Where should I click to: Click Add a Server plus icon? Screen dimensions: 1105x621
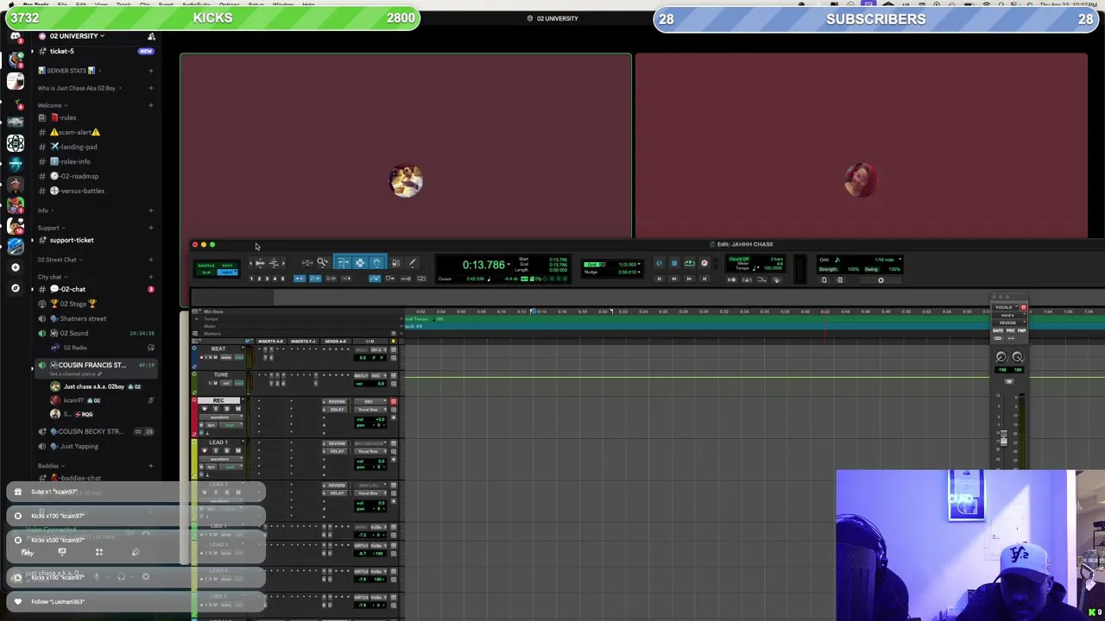15,267
